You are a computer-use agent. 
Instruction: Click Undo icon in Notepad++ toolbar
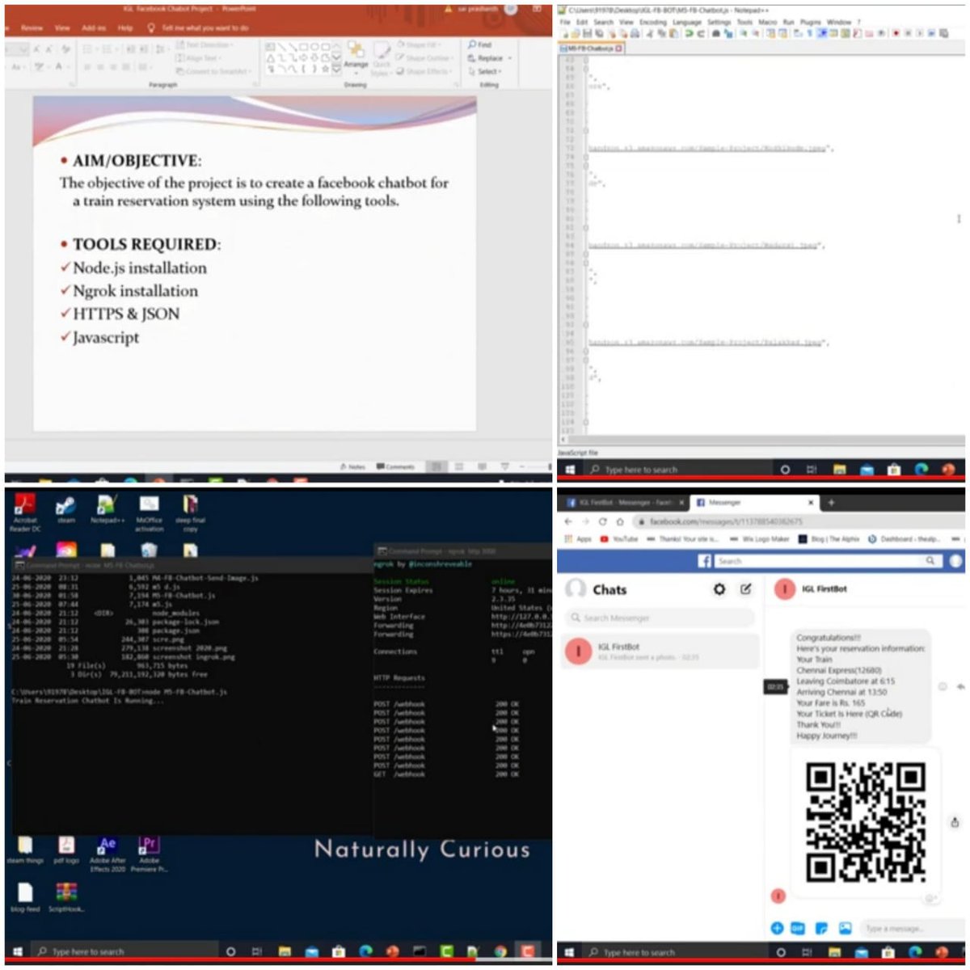coord(689,34)
